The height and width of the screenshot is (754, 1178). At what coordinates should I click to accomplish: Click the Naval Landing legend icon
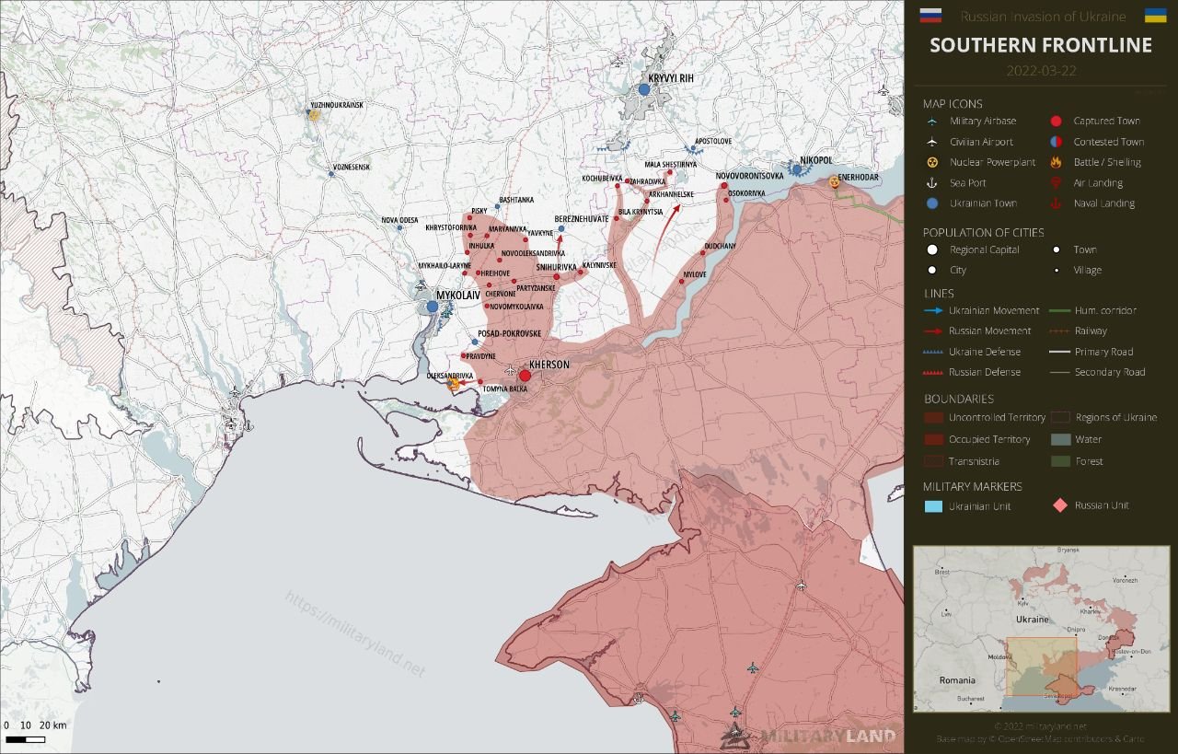click(x=1056, y=203)
